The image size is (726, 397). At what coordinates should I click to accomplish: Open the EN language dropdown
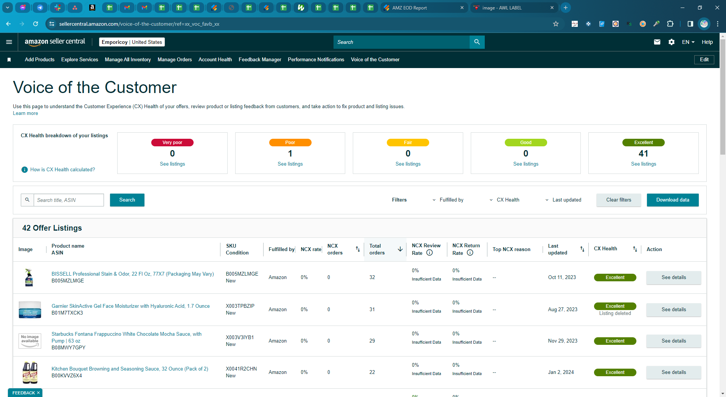tap(688, 42)
